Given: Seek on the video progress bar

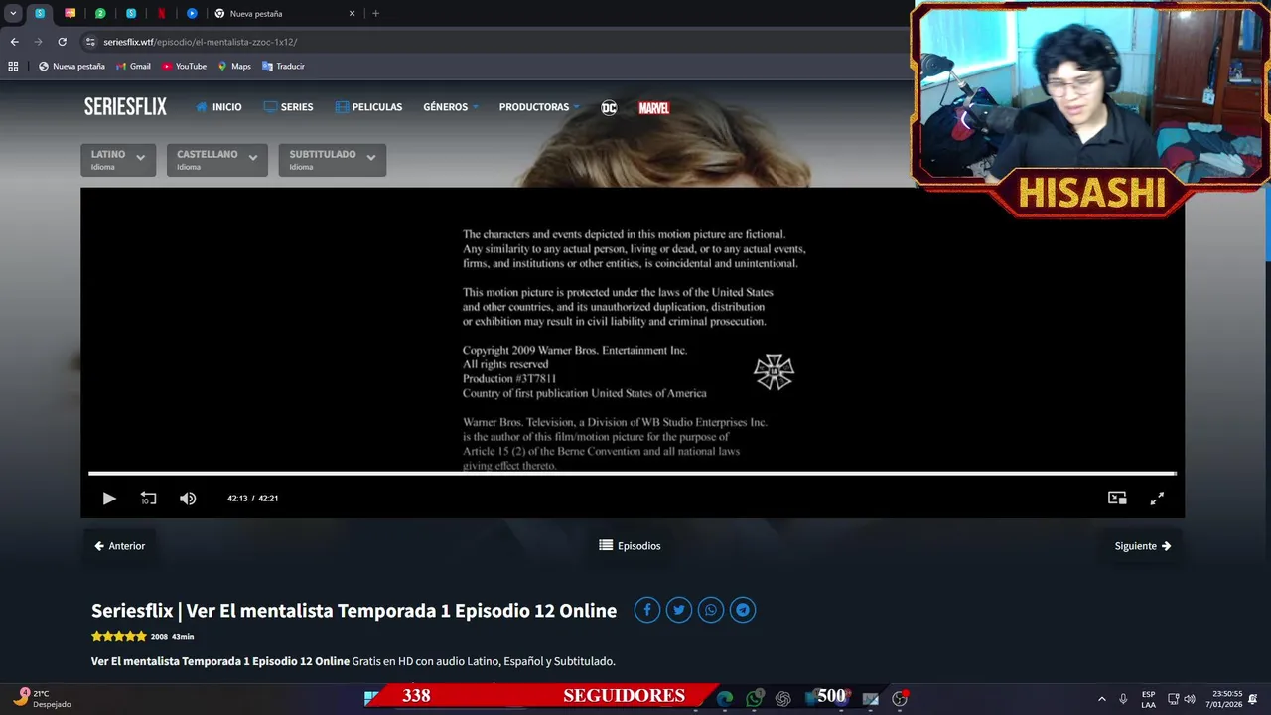Looking at the screenshot, I should [x=633, y=474].
